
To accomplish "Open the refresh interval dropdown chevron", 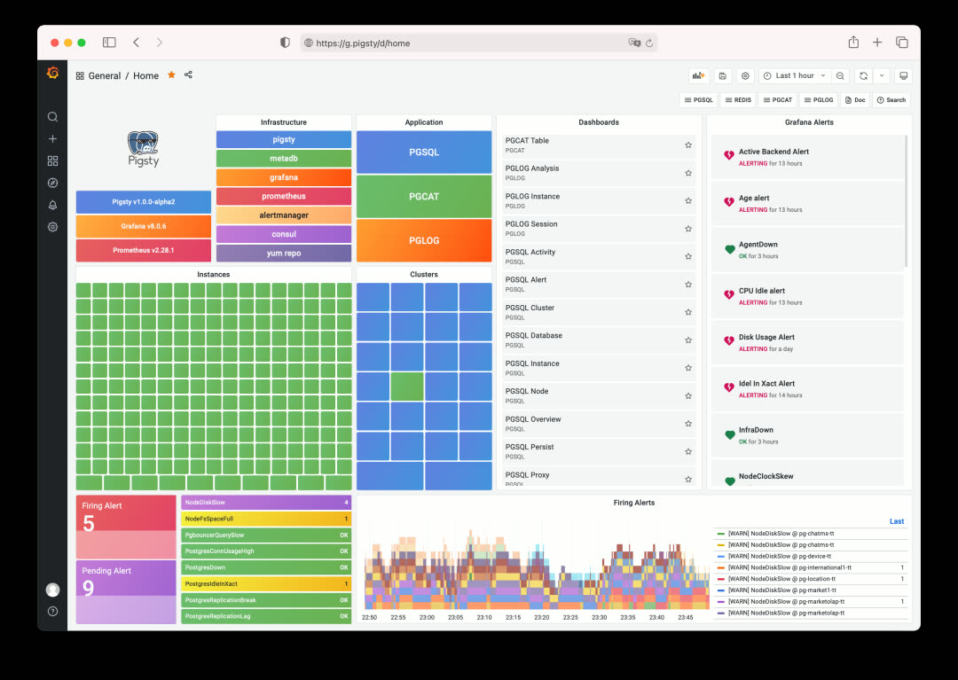I will point(881,76).
